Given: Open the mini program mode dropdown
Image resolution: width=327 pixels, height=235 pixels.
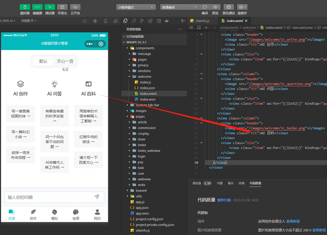Looking at the screenshot, I should click(x=136, y=7).
